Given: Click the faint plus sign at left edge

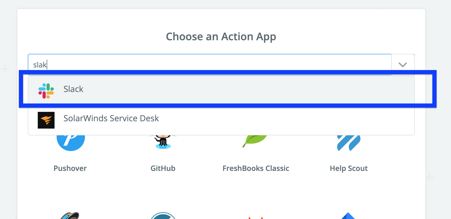Looking at the screenshot, I should 4,69.
